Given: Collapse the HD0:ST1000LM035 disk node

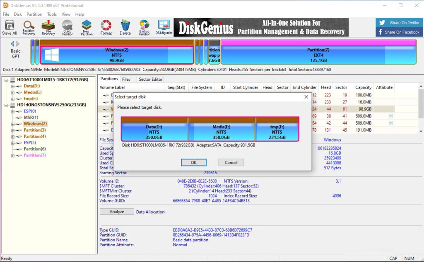Looking at the screenshot, I should (7, 79).
